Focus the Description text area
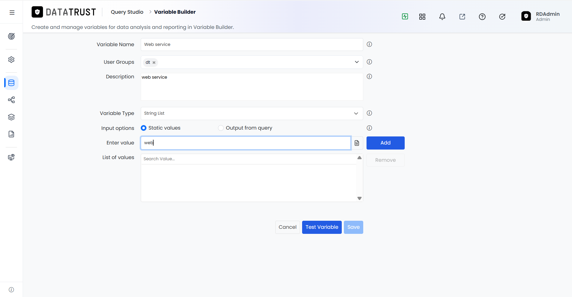Image resolution: width=572 pixels, height=297 pixels. click(x=252, y=87)
